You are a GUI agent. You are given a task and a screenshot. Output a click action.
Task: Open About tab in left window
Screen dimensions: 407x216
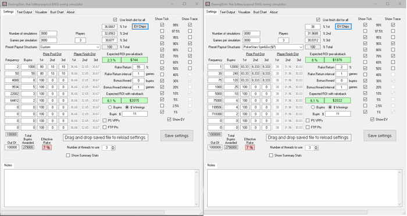click(70, 12)
